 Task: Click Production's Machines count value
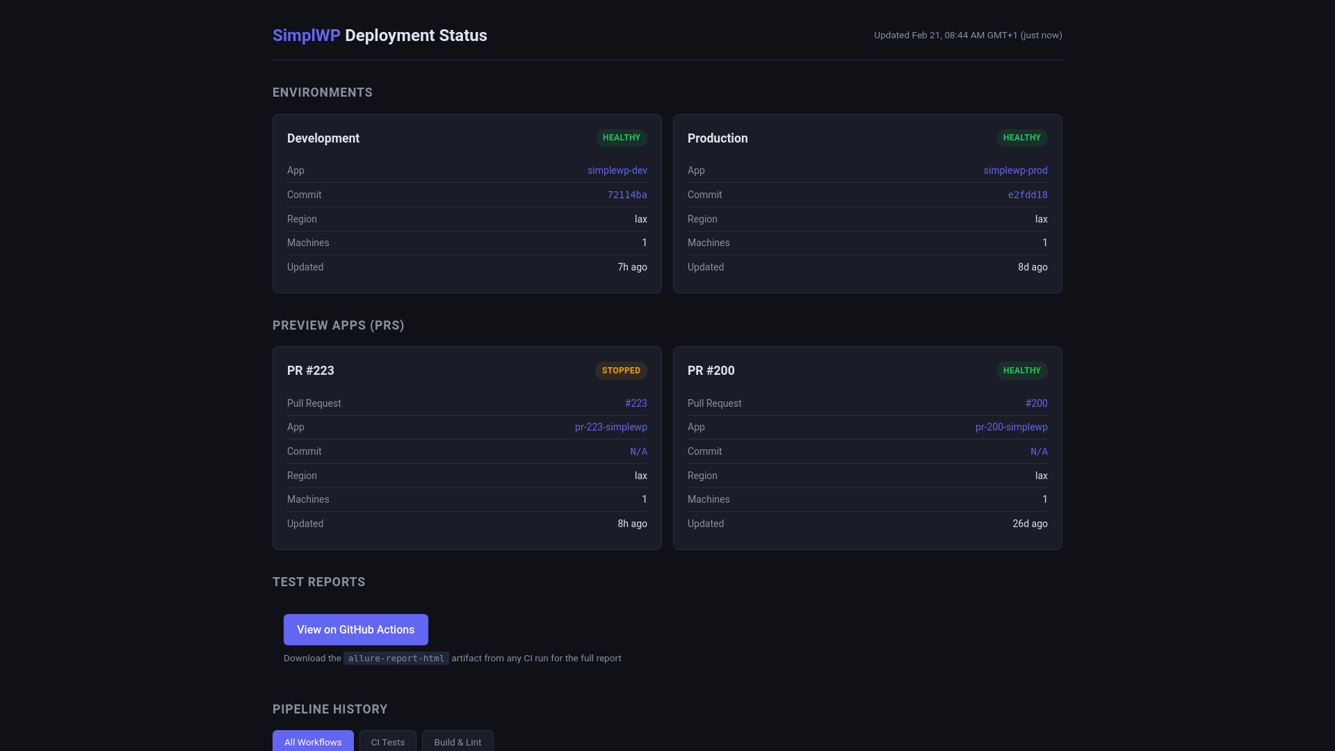pos(1045,243)
